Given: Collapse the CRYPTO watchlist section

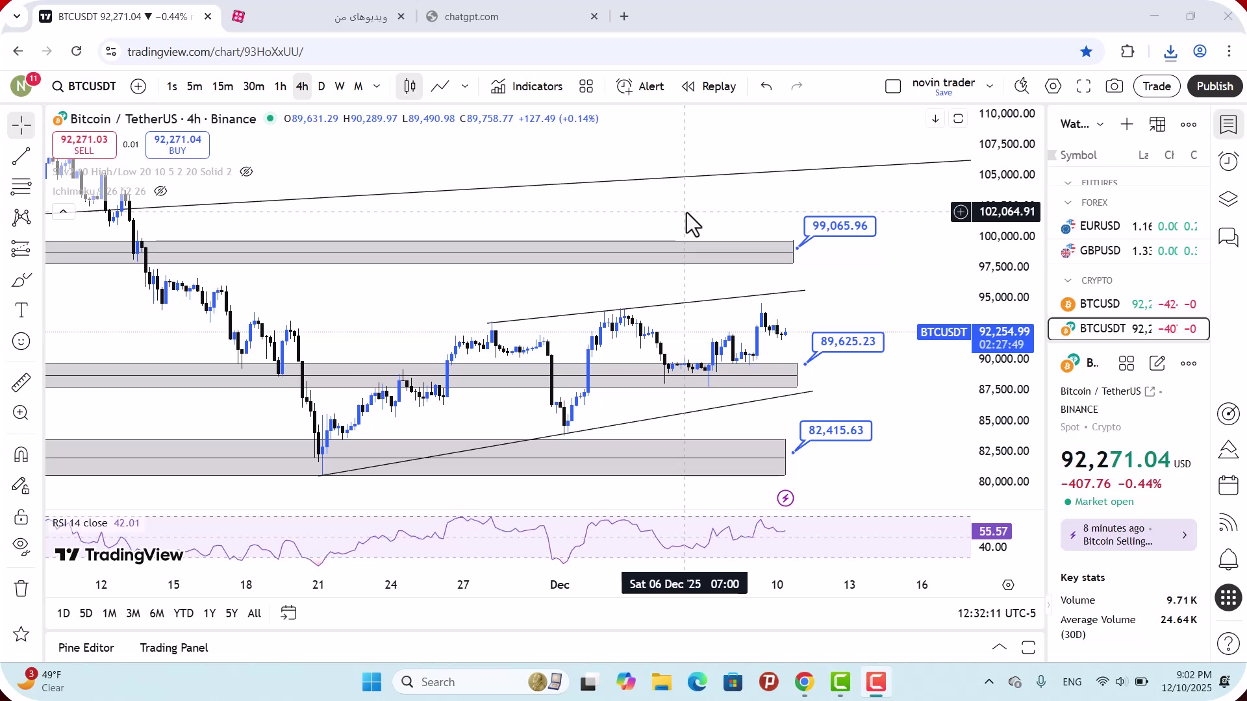Looking at the screenshot, I should 1068,281.
